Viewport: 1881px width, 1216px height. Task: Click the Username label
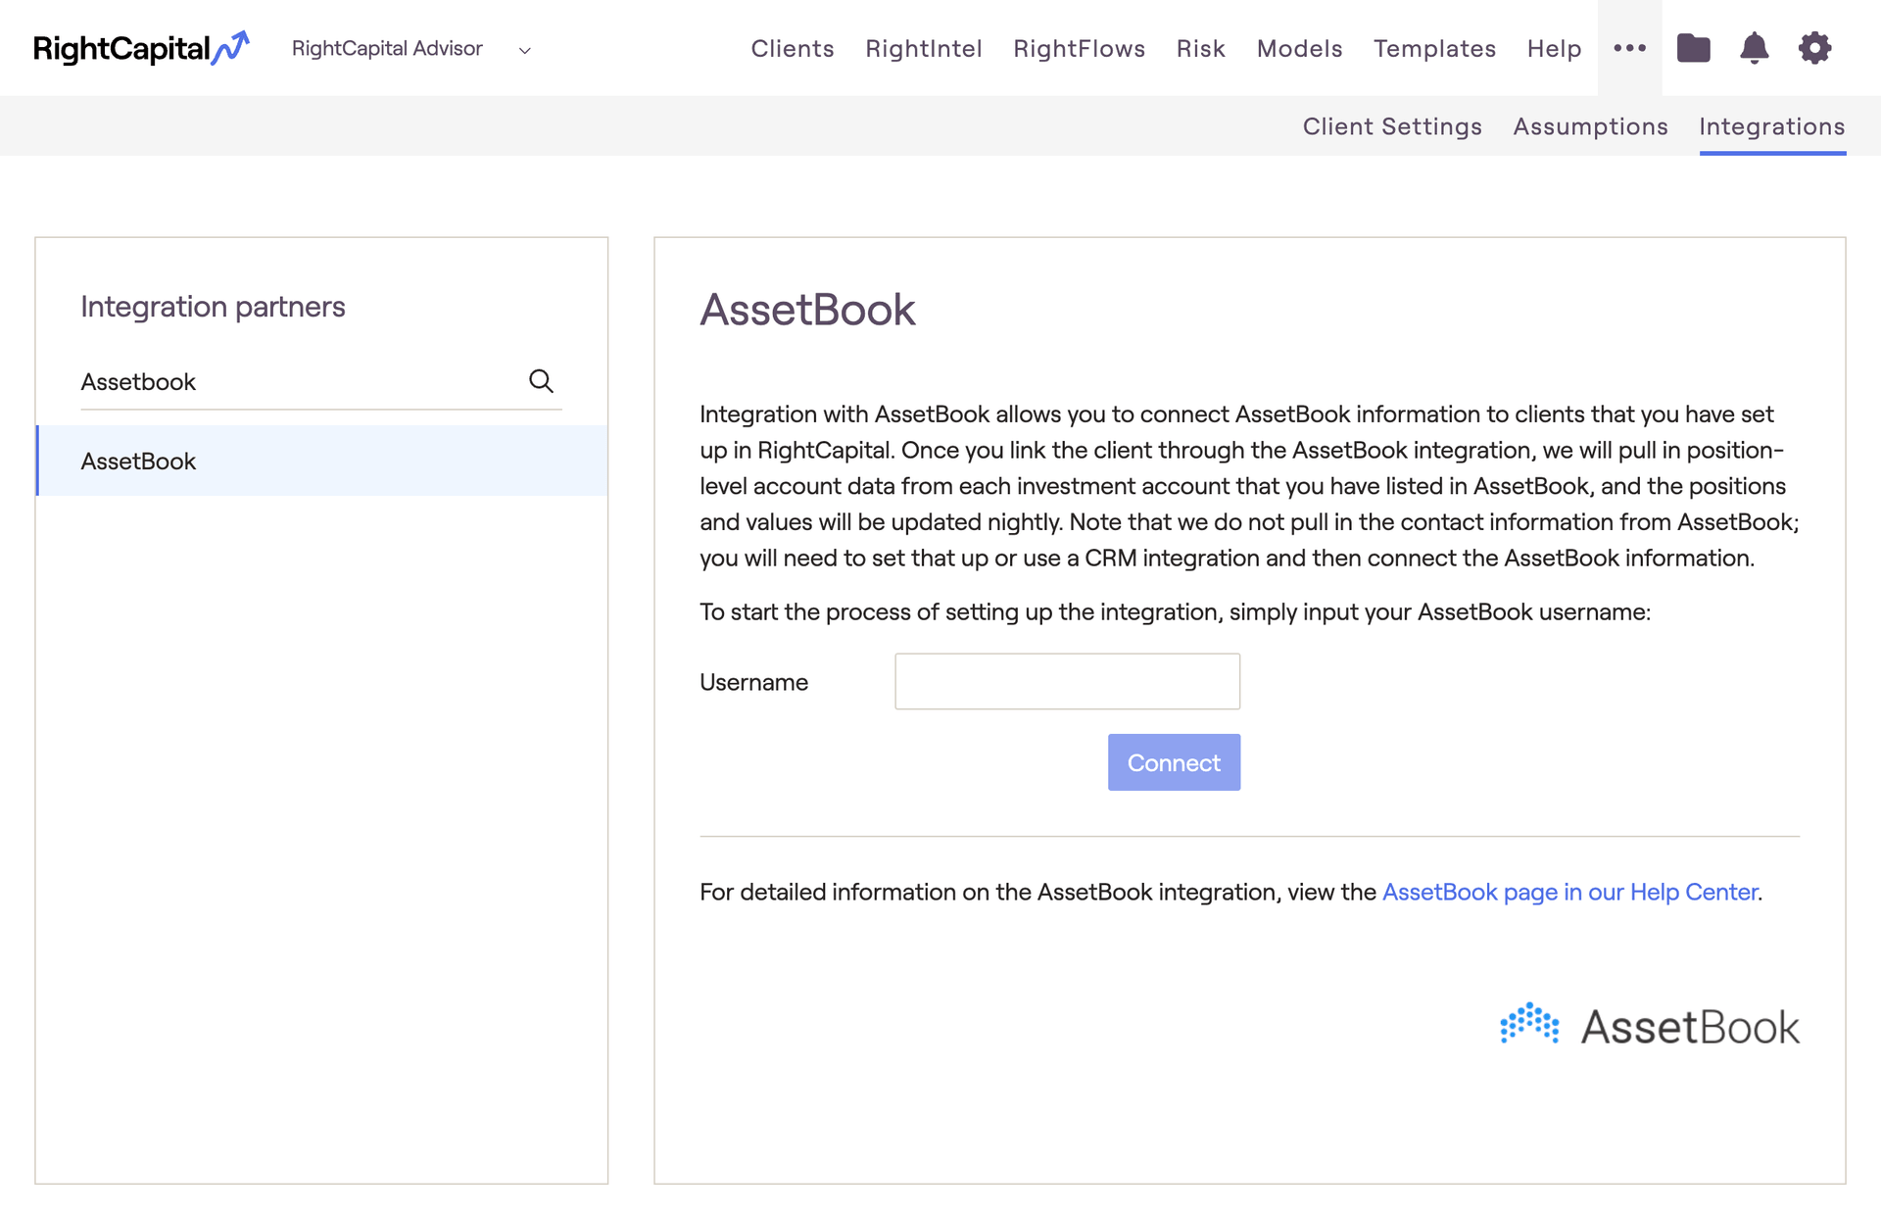(753, 682)
